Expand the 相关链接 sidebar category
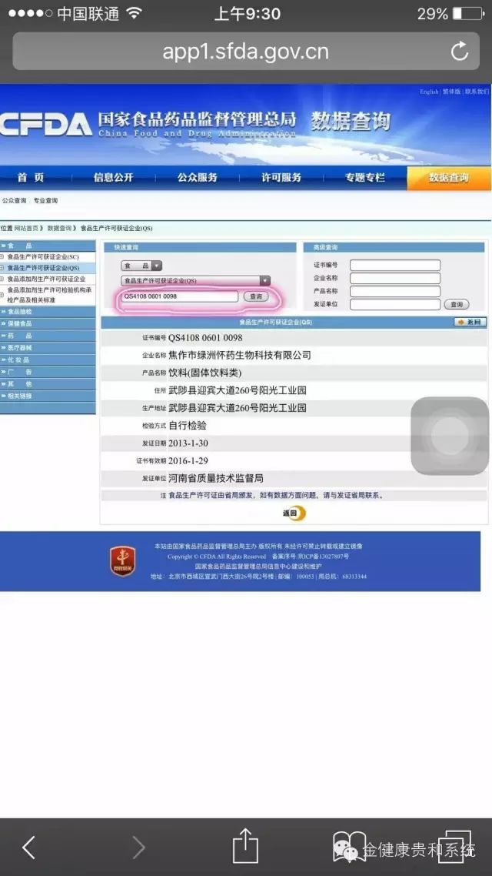 click(48, 396)
